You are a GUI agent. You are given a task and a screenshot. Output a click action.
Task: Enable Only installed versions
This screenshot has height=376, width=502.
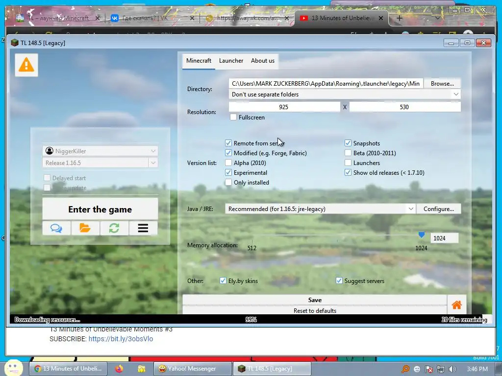(228, 182)
